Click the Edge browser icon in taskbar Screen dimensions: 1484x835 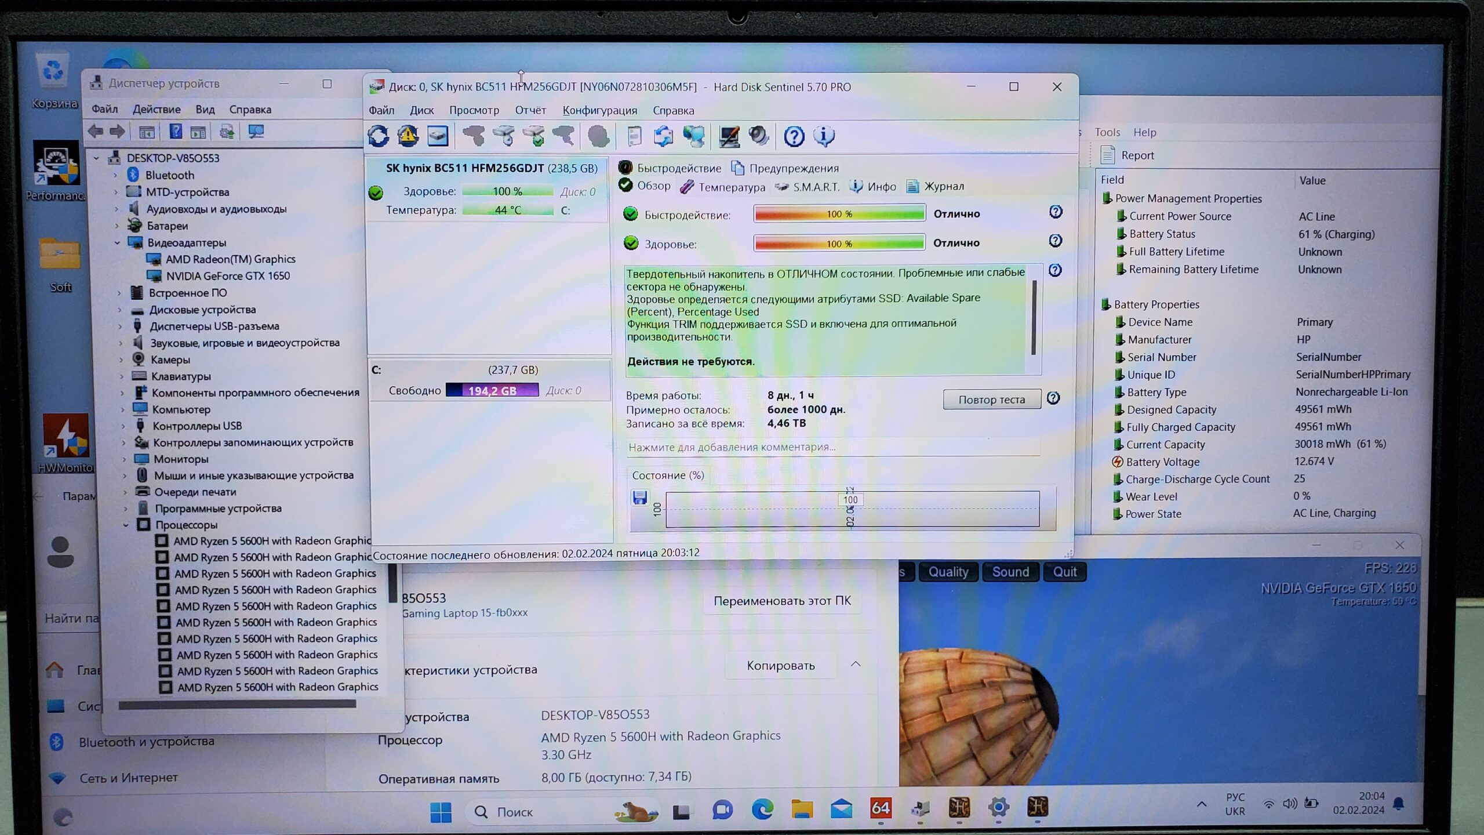point(762,808)
